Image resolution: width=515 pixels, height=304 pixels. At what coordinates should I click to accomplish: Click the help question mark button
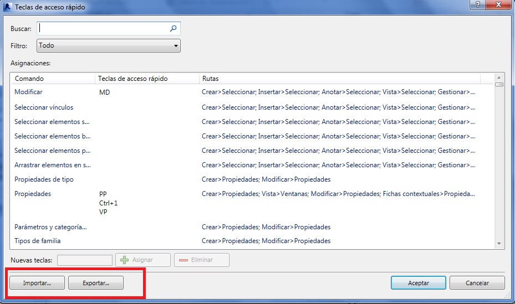[x=477, y=5]
